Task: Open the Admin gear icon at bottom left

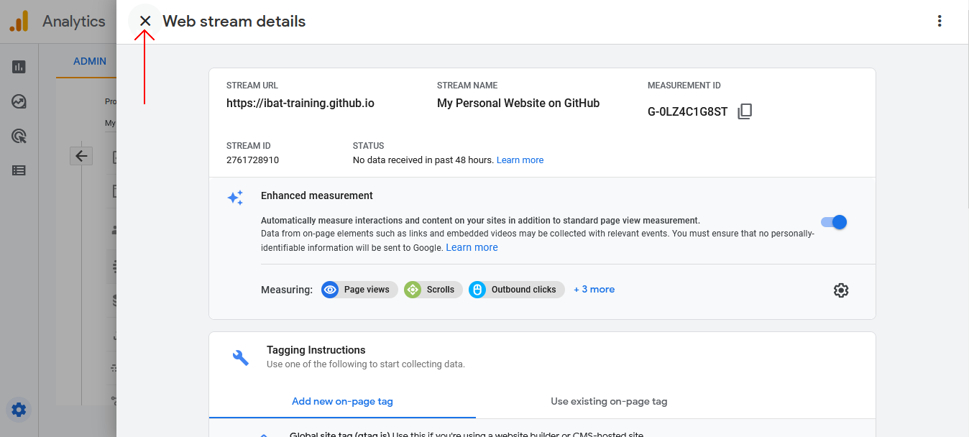Action: [x=19, y=410]
